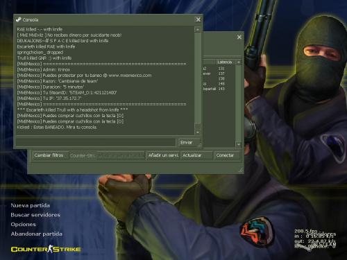Click the Añadir un servidor button
Screen dimensions: 347x260
pyautogui.click(x=163, y=155)
